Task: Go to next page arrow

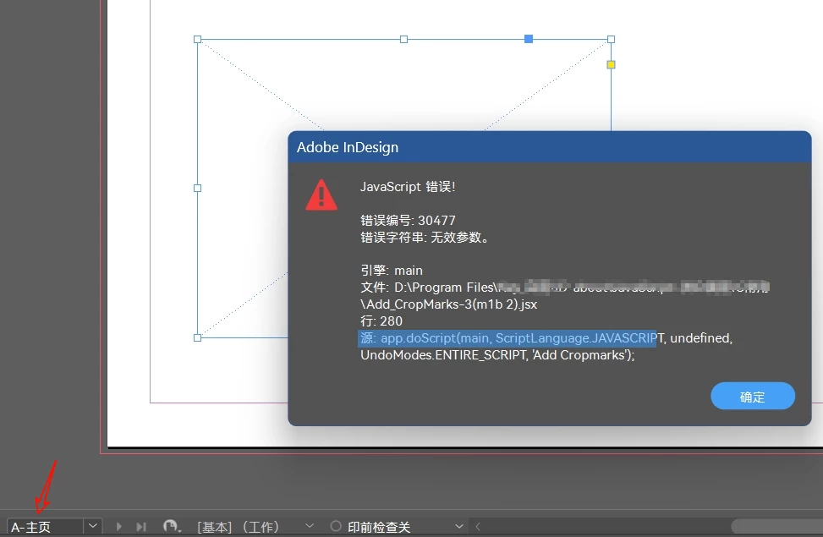Action: click(x=118, y=527)
